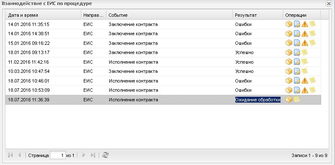Click the warning triangle in the 18.07.2016 10:53:09 row
The image size is (335, 165).
pyautogui.click(x=305, y=90)
